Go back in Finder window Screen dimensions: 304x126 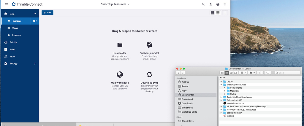[x=178, y=73]
